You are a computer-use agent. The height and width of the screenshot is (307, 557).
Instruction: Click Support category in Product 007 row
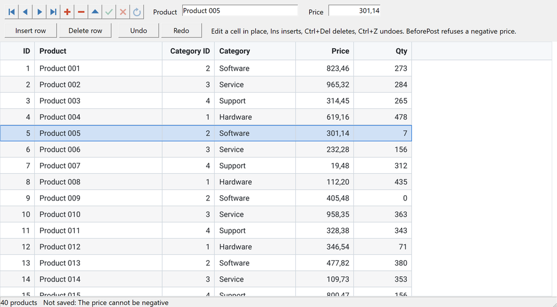point(255,166)
